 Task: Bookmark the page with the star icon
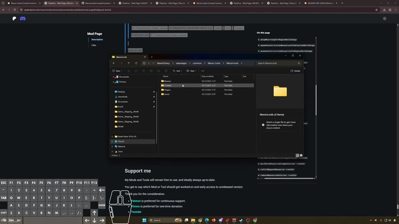pos(377,10)
